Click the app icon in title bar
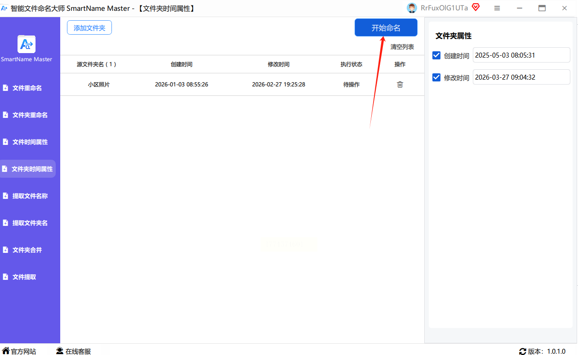This screenshot has width=578, height=355. pos(4,8)
